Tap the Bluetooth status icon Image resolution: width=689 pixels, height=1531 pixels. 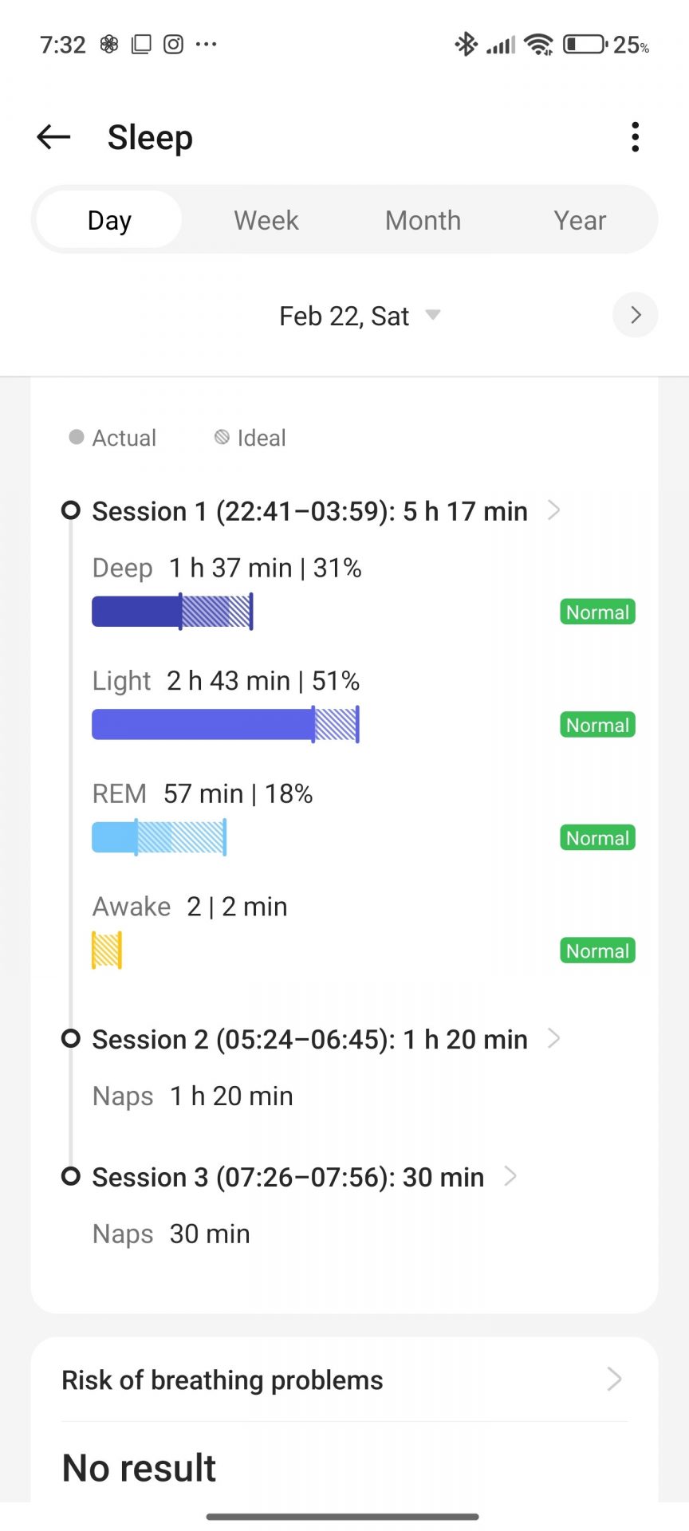pos(466,45)
